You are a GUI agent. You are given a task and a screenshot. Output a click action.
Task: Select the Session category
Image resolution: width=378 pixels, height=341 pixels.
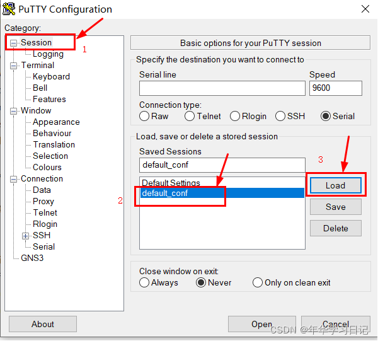[36, 42]
